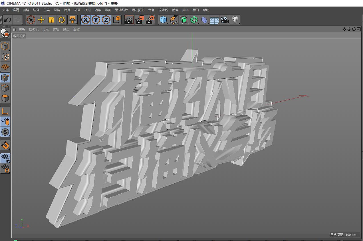Click Render to Picture Viewer icon
The image size is (363, 241).
click(x=140, y=20)
